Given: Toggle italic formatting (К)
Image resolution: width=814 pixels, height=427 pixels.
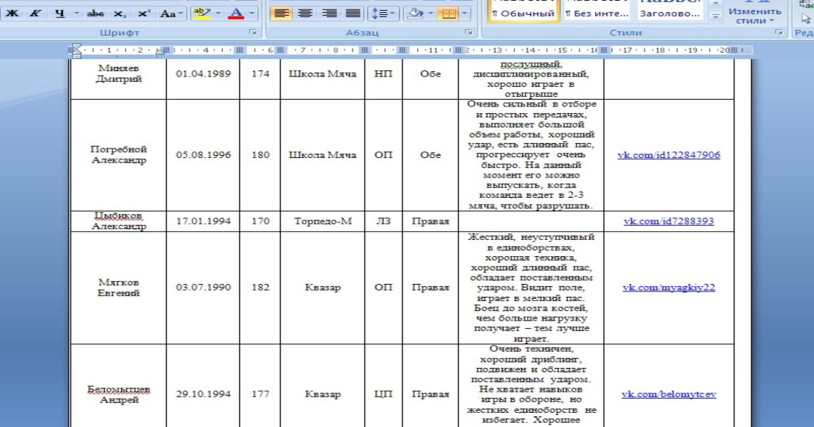Looking at the screenshot, I should tap(34, 13).
